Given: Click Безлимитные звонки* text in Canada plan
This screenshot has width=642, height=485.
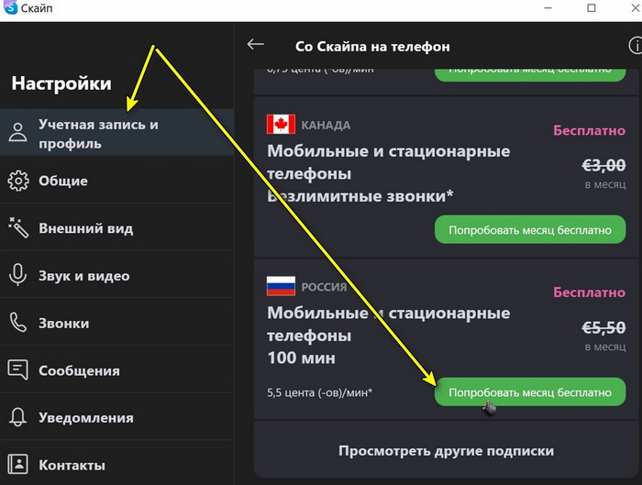Looking at the screenshot, I should click(x=360, y=196).
